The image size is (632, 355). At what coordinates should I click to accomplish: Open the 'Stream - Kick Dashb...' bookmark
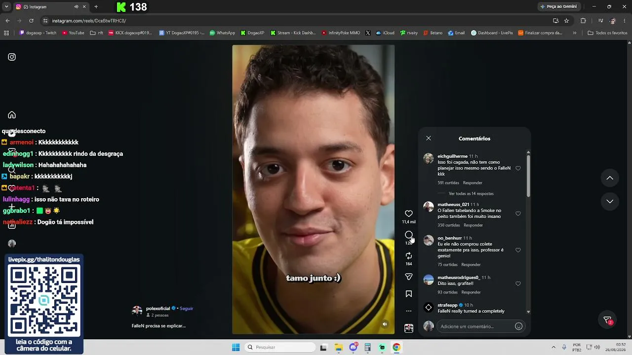pyautogui.click(x=293, y=33)
